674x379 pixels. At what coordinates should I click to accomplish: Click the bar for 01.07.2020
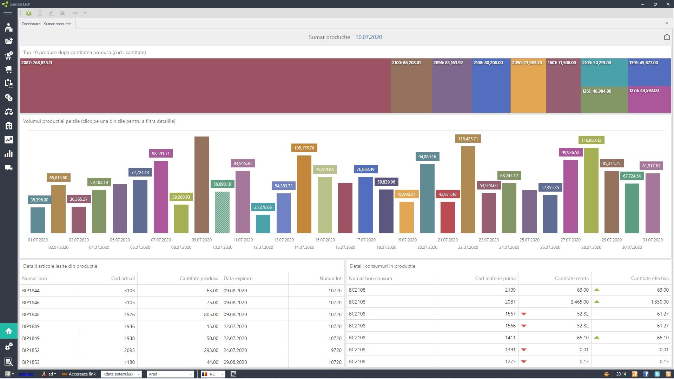coord(38,220)
